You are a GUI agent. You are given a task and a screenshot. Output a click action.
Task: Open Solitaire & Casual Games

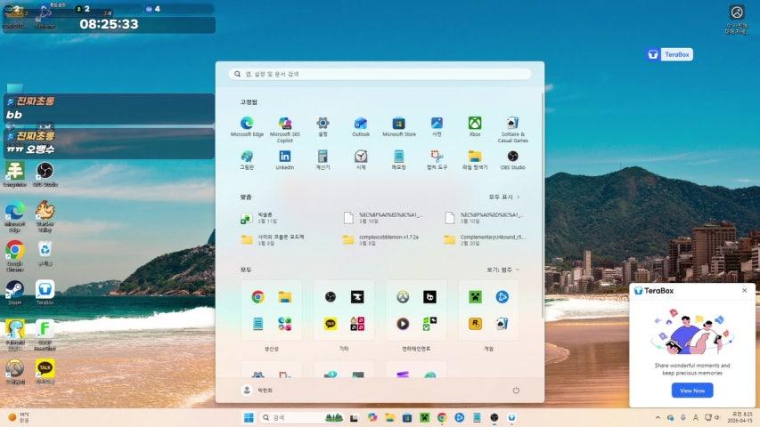pyautogui.click(x=512, y=124)
